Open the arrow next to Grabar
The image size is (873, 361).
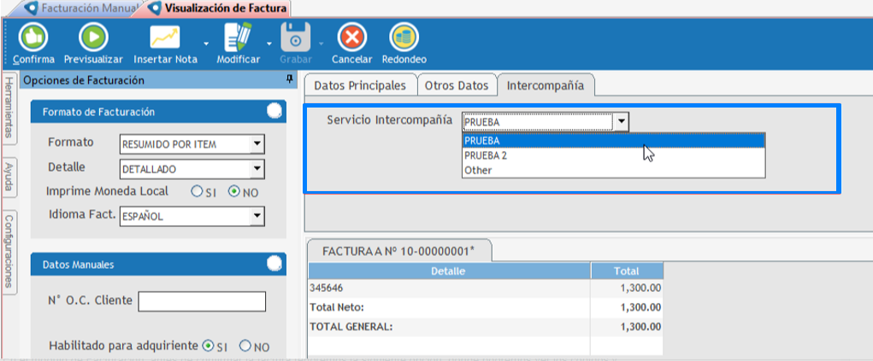pyautogui.click(x=321, y=44)
